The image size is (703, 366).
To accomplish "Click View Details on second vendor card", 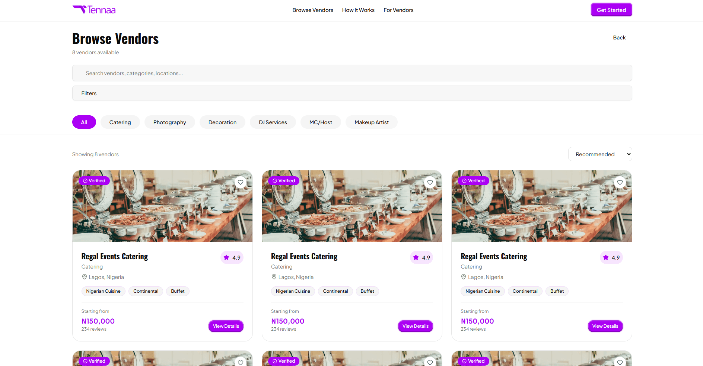I will [x=416, y=326].
